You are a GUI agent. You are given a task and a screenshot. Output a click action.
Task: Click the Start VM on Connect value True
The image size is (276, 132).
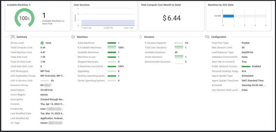pos(244,62)
